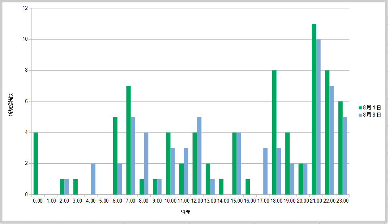
Task: Select the blue bar at 21:00
Action: tap(318, 117)
